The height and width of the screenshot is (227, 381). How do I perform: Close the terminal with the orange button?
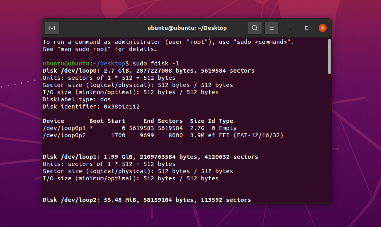(x=323, y=28)
